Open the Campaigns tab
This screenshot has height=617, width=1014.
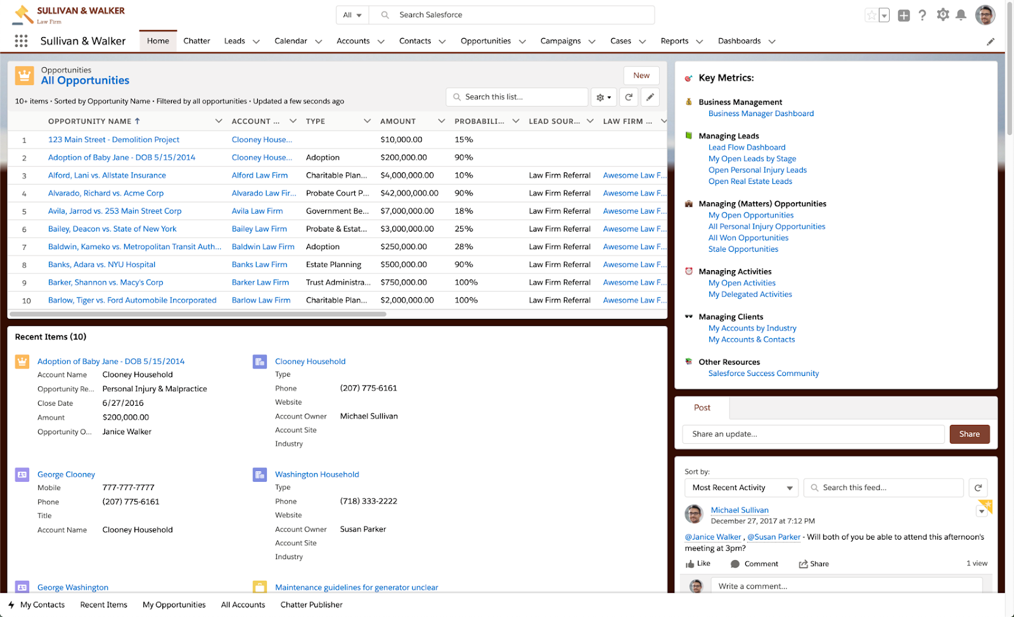click(560, 41)
